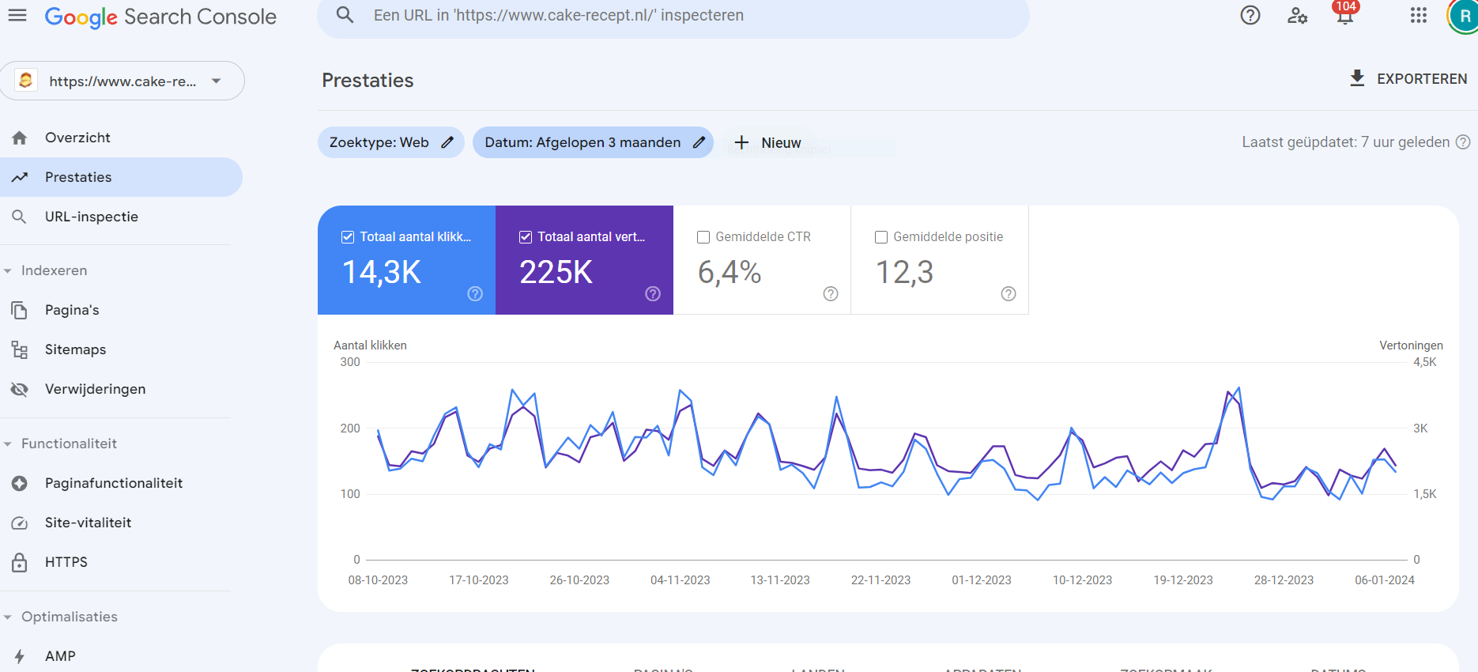This screenshot has width=1478, height=672.
Task: Click the 6,4% CTR value
Action: 730,272
